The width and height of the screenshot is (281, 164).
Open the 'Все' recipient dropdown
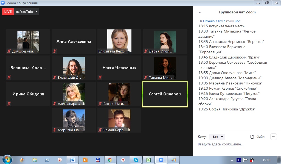[x=217, y=137]
